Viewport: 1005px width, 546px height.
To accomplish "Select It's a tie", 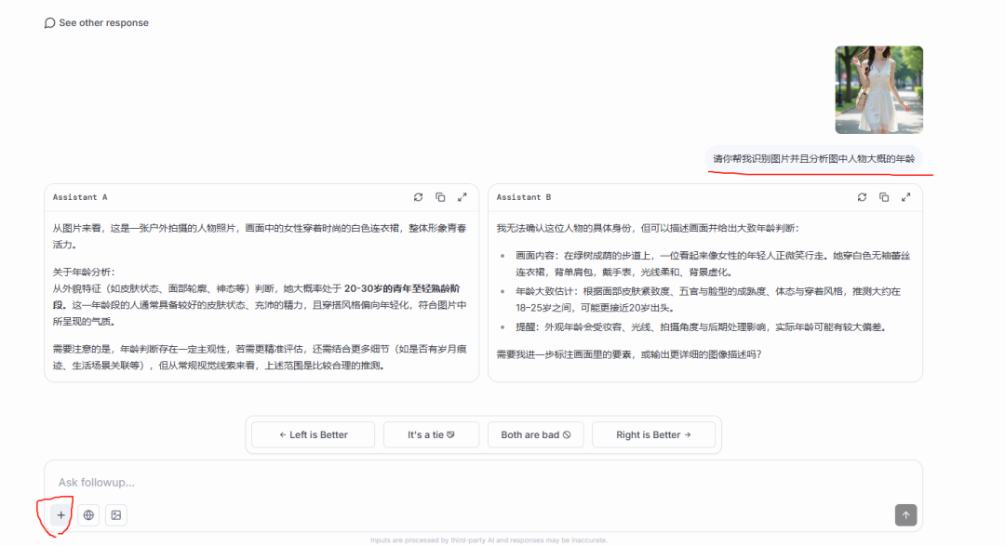I will (x=431, y=434).
